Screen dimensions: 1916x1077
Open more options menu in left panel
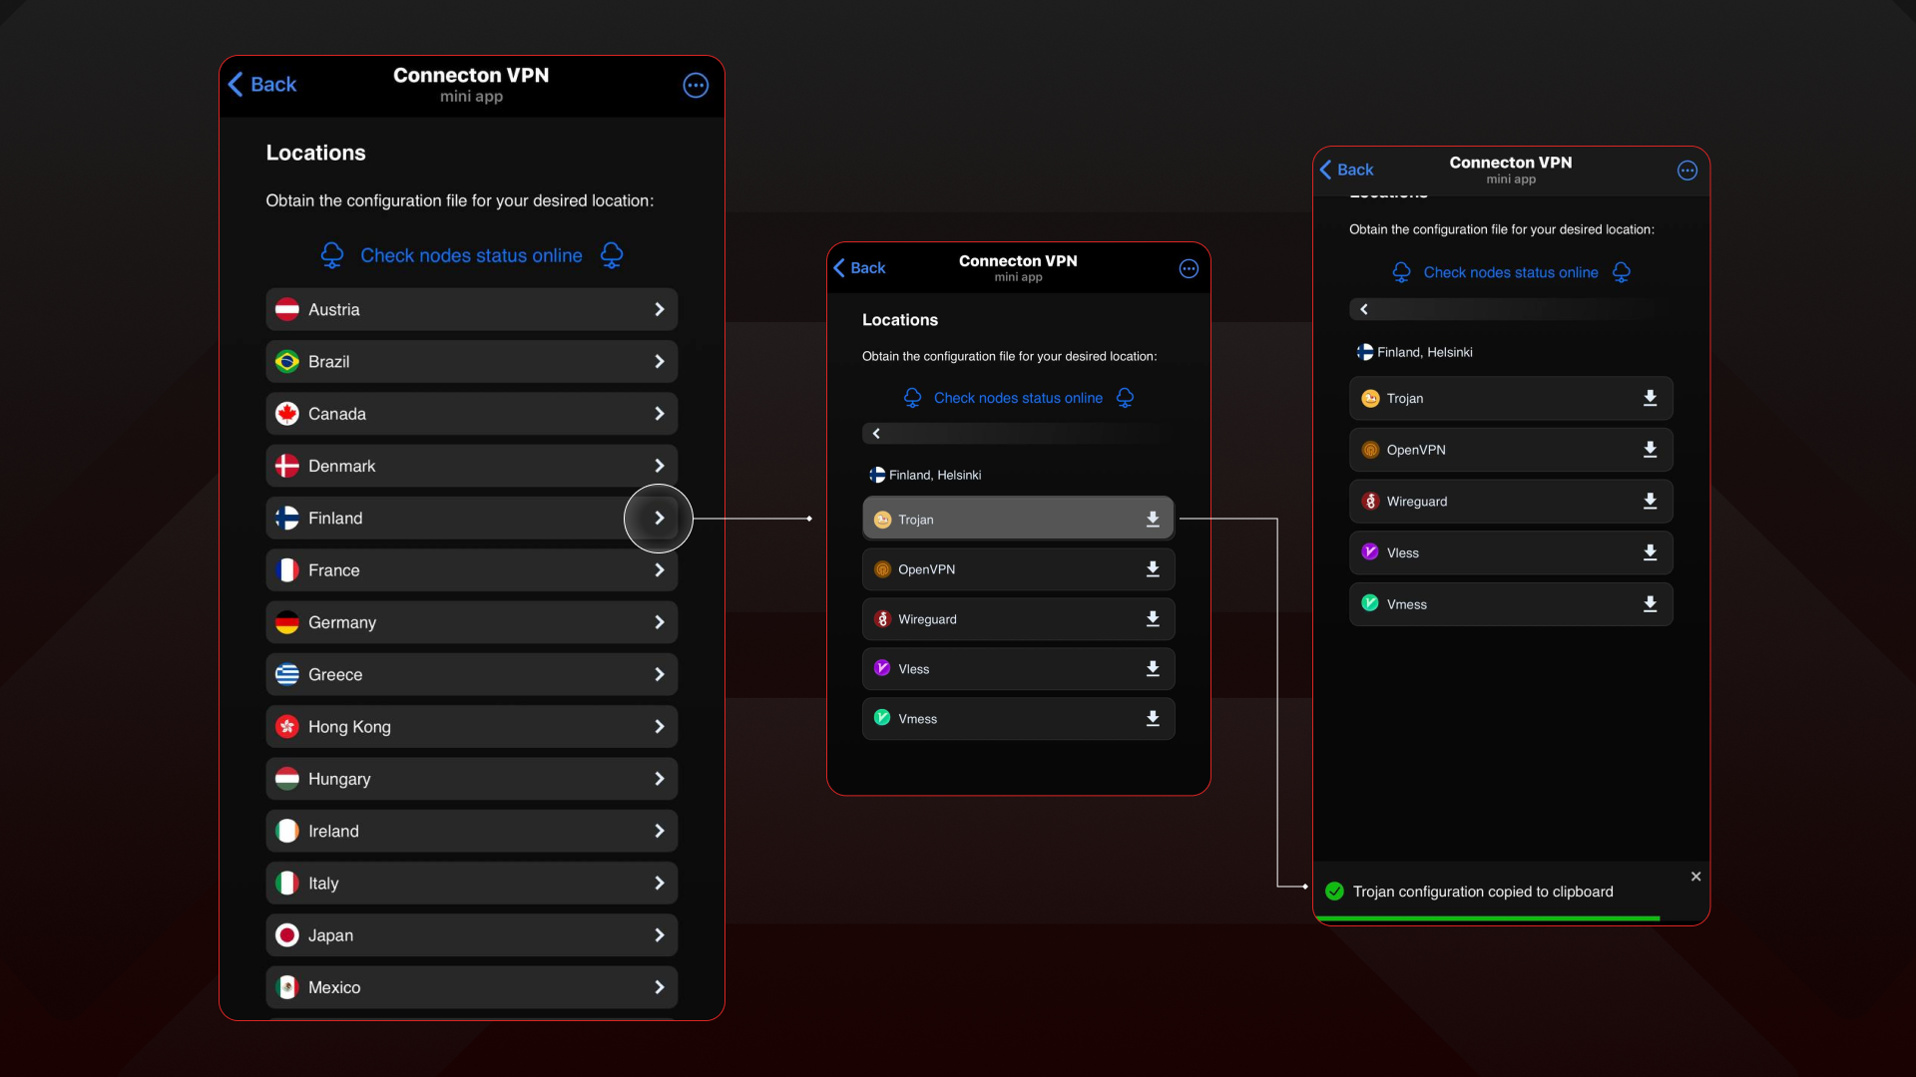(696, 86)
